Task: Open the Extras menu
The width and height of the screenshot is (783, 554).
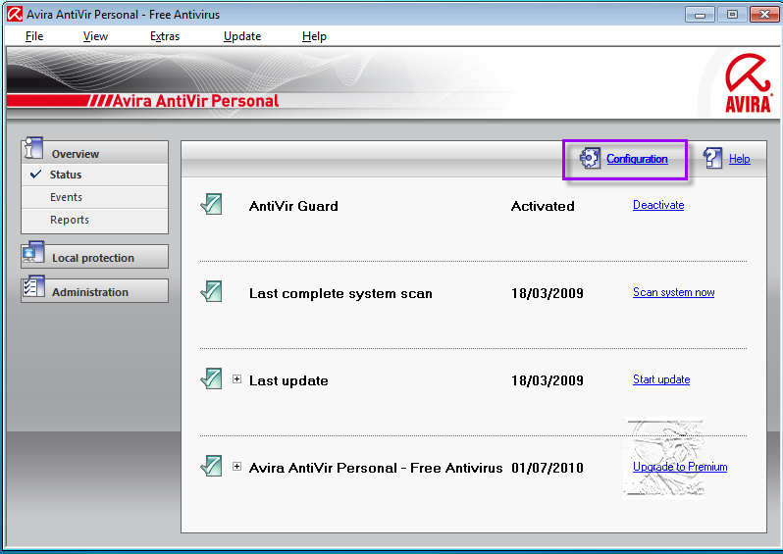Action: tap(165, 36)
